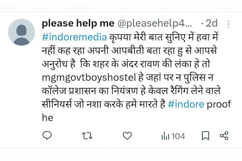Open the tweet via the 2d timestamp

[211, 23]
